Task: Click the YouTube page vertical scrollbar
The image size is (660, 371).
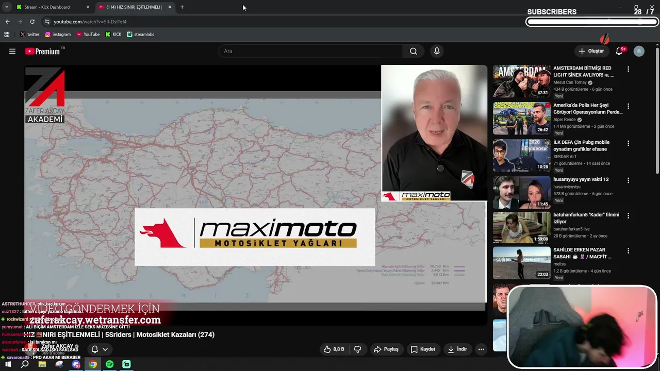Action: coord(657,111)
